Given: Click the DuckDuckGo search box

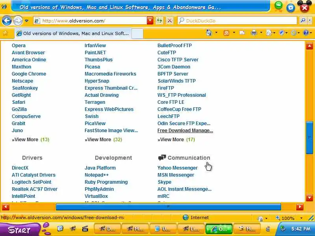Looking at the screenshot, I should (x=237, y=21).
